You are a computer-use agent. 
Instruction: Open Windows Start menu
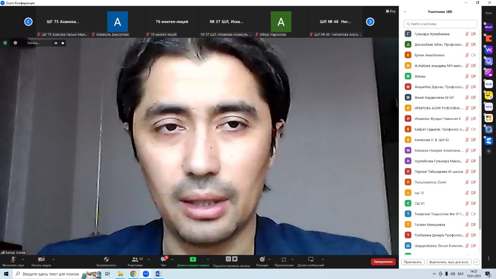tap(6, 274)
